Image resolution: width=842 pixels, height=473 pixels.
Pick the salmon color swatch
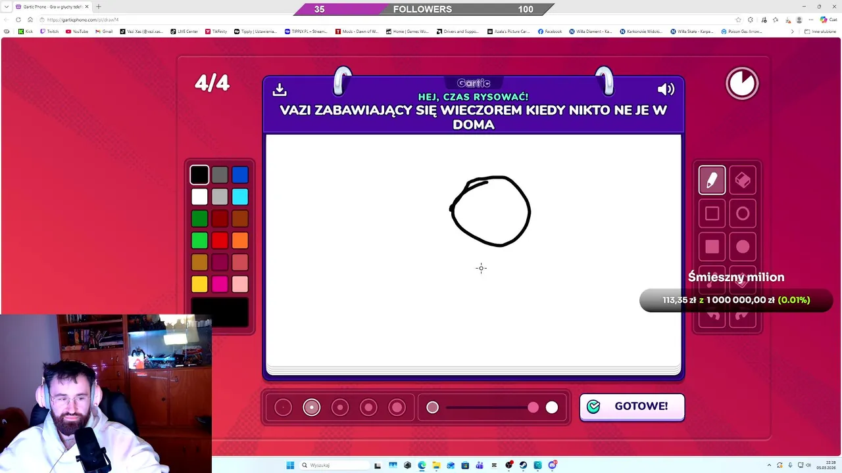coord(240,262)
